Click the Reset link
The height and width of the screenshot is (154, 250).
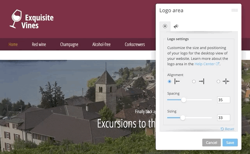(227, 129)
